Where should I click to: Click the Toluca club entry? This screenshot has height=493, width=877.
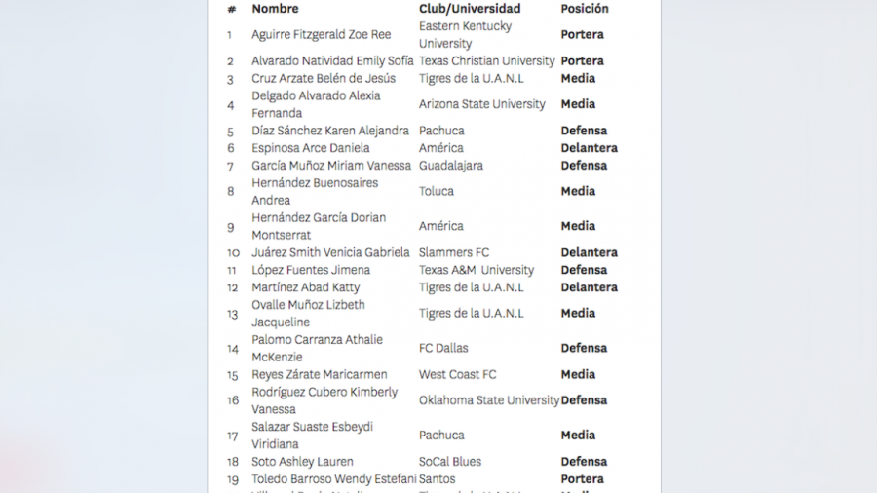[x=438, y=192]
